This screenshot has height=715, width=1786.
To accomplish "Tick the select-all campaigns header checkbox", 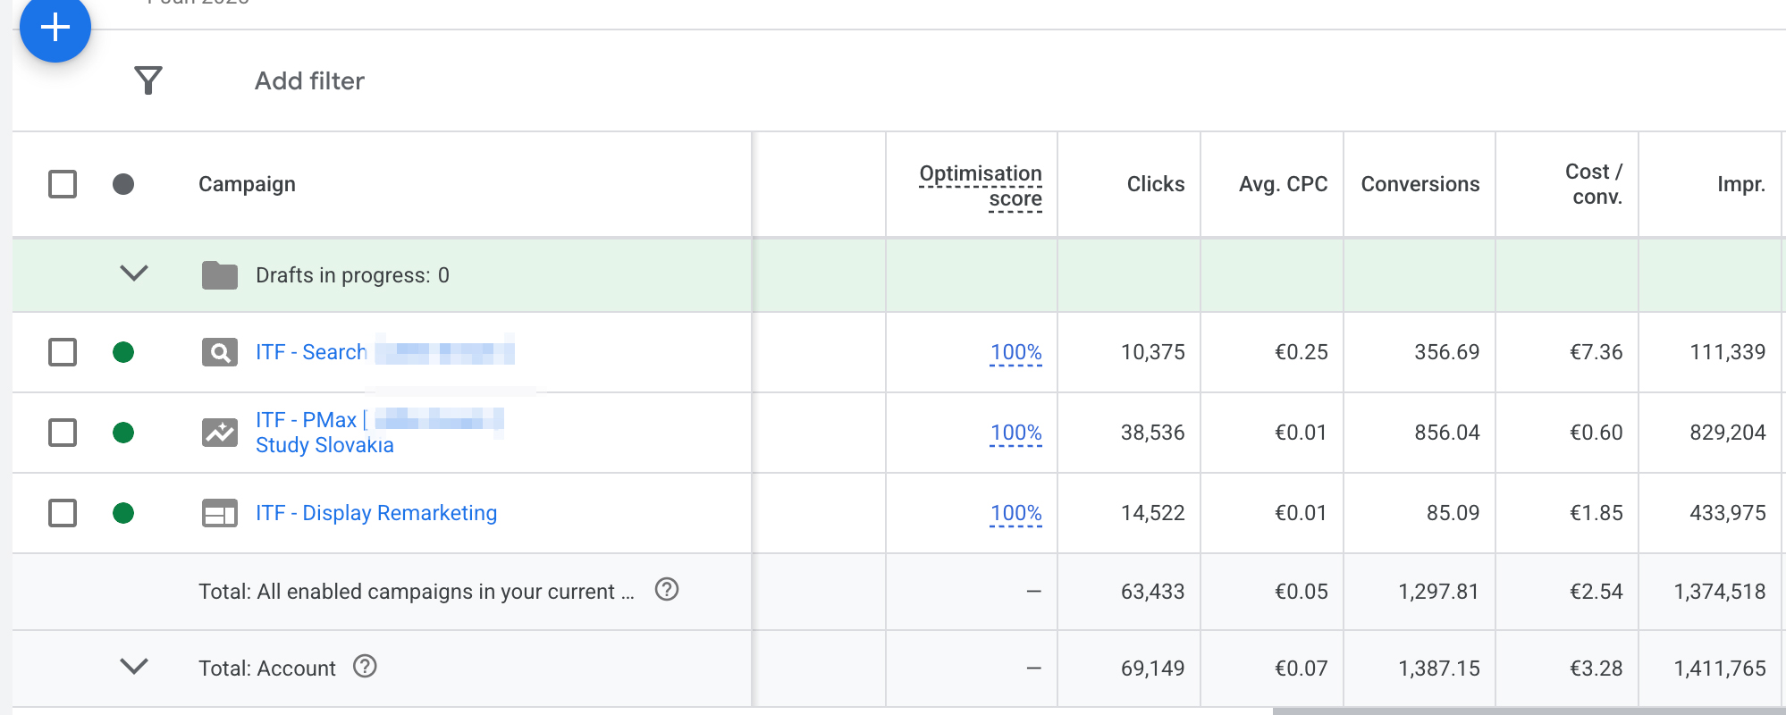I will 63,184.
